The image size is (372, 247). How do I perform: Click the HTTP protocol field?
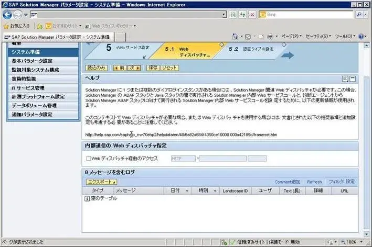pos(183,159)
